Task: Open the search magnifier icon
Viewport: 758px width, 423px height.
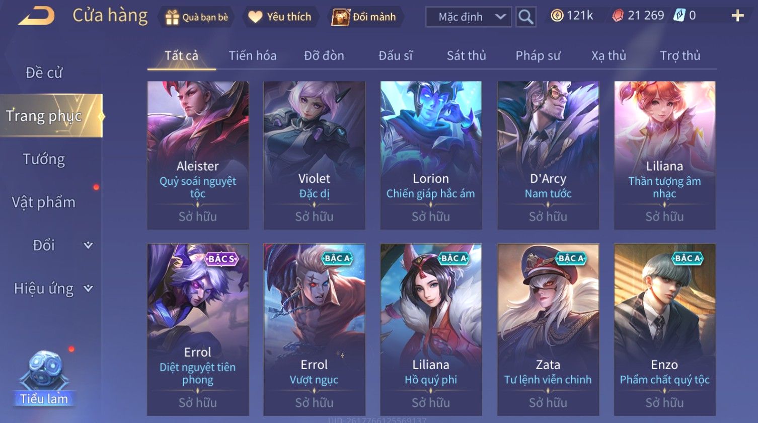Action: click(x=526, y=17)
